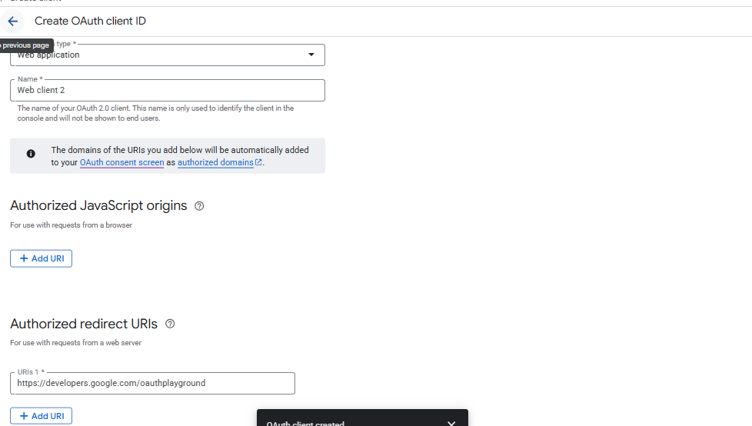Click the plus icon in JavaScript origins Add URI
This screenshot has width=752, height=426.
pyautogui.click(x=24, y=258)
